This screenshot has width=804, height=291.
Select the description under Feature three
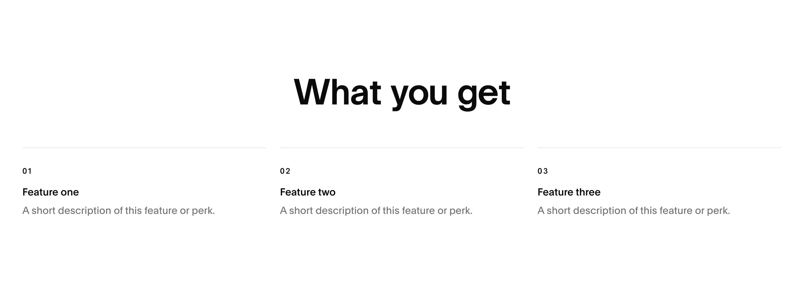[x=634, y=211]
